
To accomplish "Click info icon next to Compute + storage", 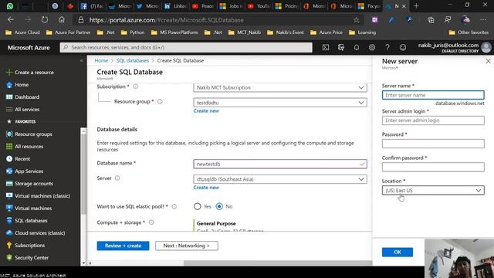I will pyautogui.click(x=151, y=222).
